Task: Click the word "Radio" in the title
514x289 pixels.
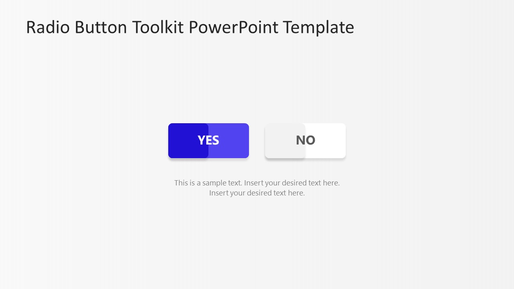Action: click(x=48, y=27)
